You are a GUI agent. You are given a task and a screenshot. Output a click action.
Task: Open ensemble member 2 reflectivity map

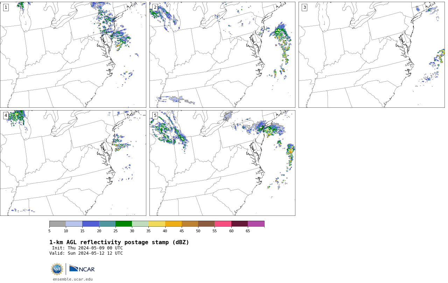click(222, 55)
